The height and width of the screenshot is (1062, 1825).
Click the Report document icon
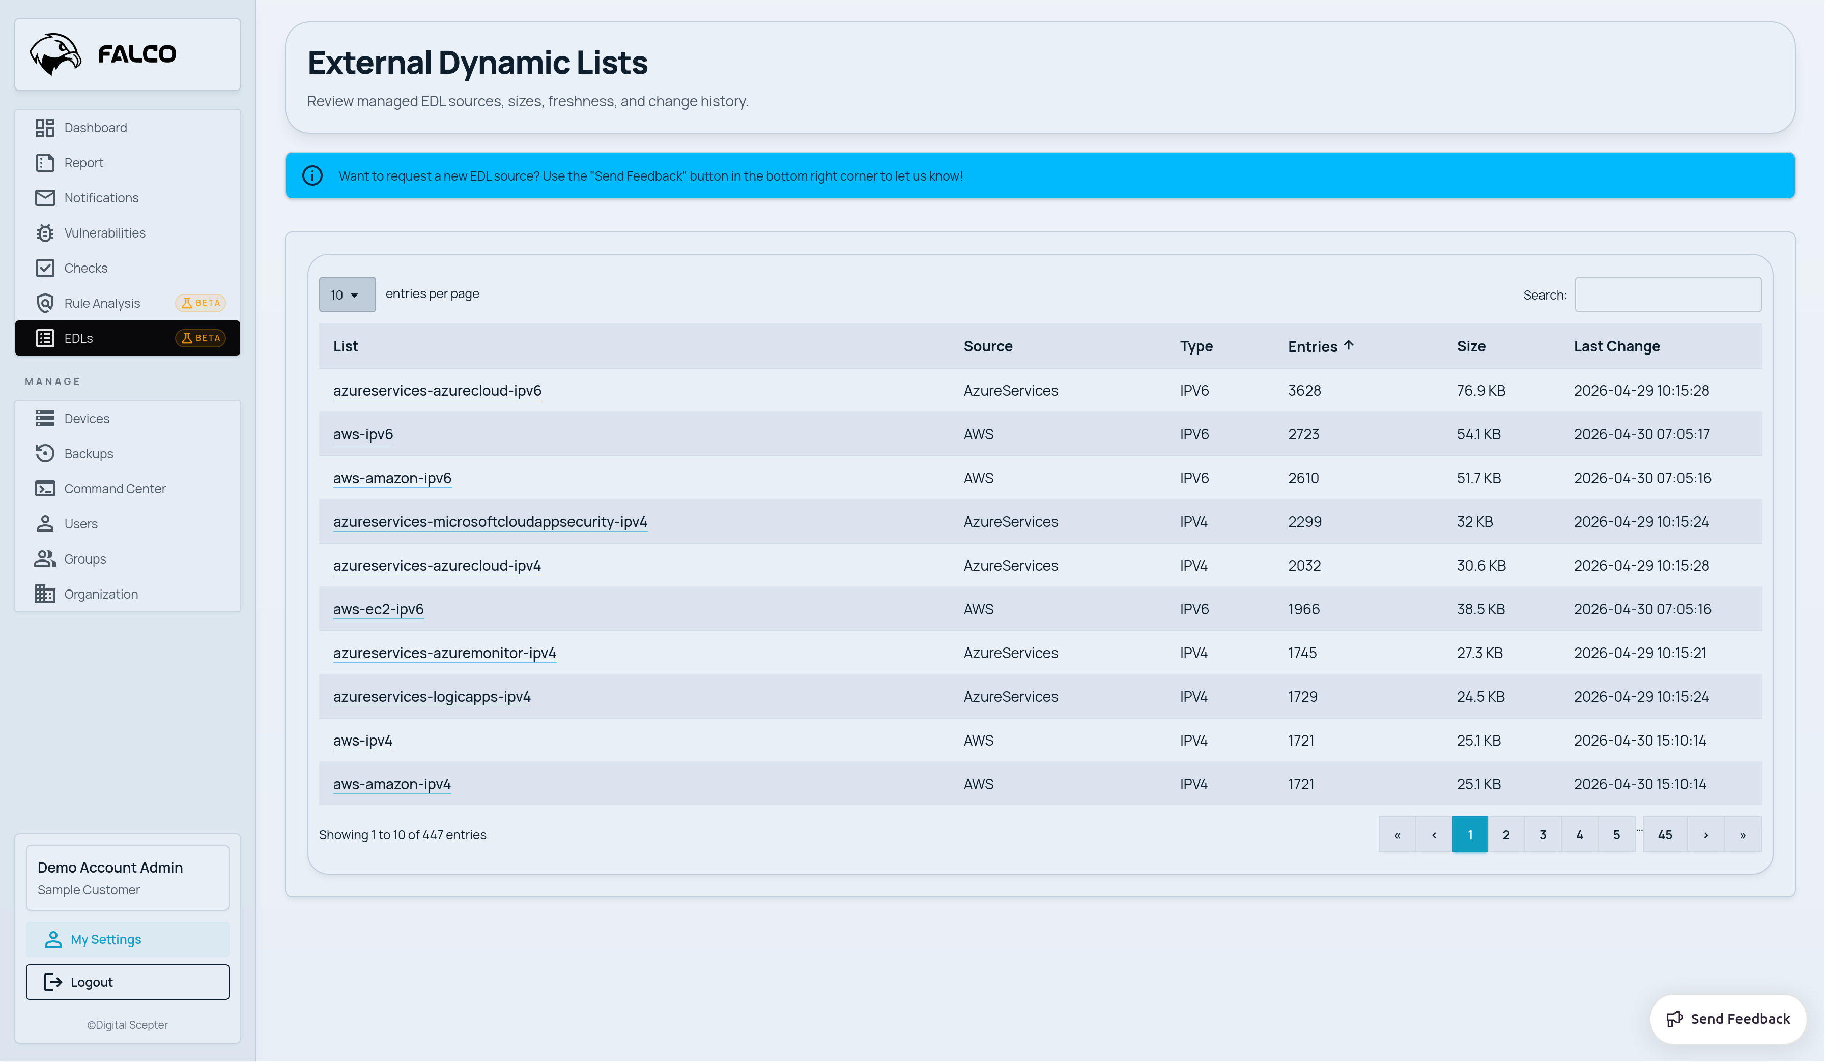click(45, 163)
